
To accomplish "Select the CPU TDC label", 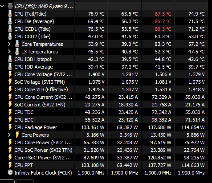I will [x=24, y=112].
